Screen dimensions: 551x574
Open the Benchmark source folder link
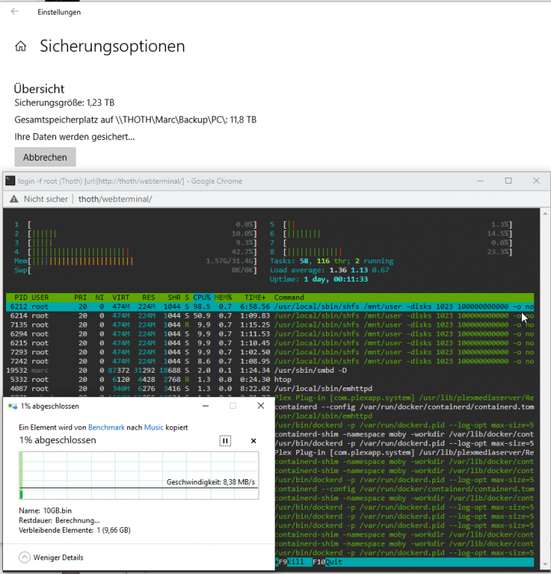click(x=106, y=427)
